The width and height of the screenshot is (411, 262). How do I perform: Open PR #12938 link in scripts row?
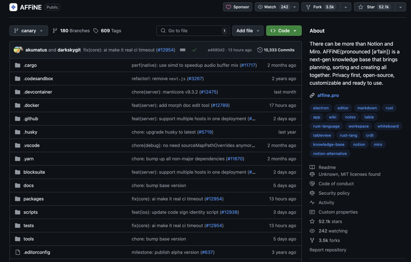pos(229,212)
